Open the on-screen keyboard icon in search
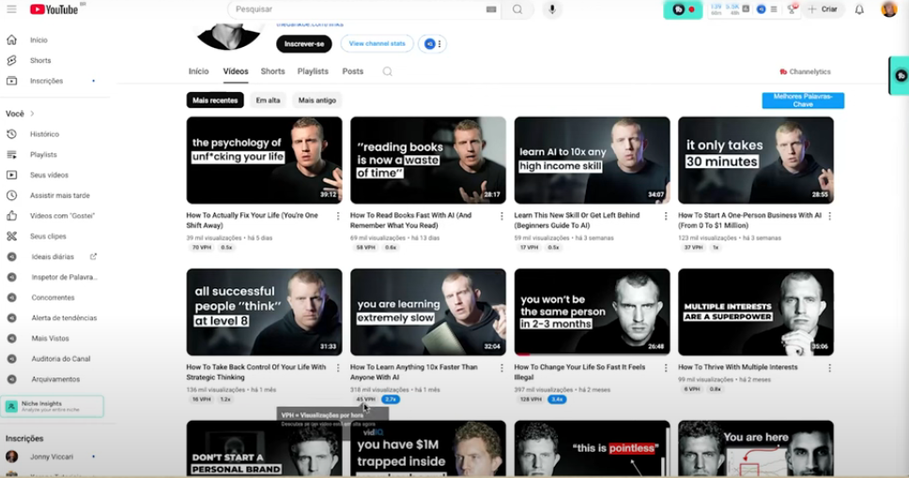Screen dimensions: 909x478 click(491, 9)
